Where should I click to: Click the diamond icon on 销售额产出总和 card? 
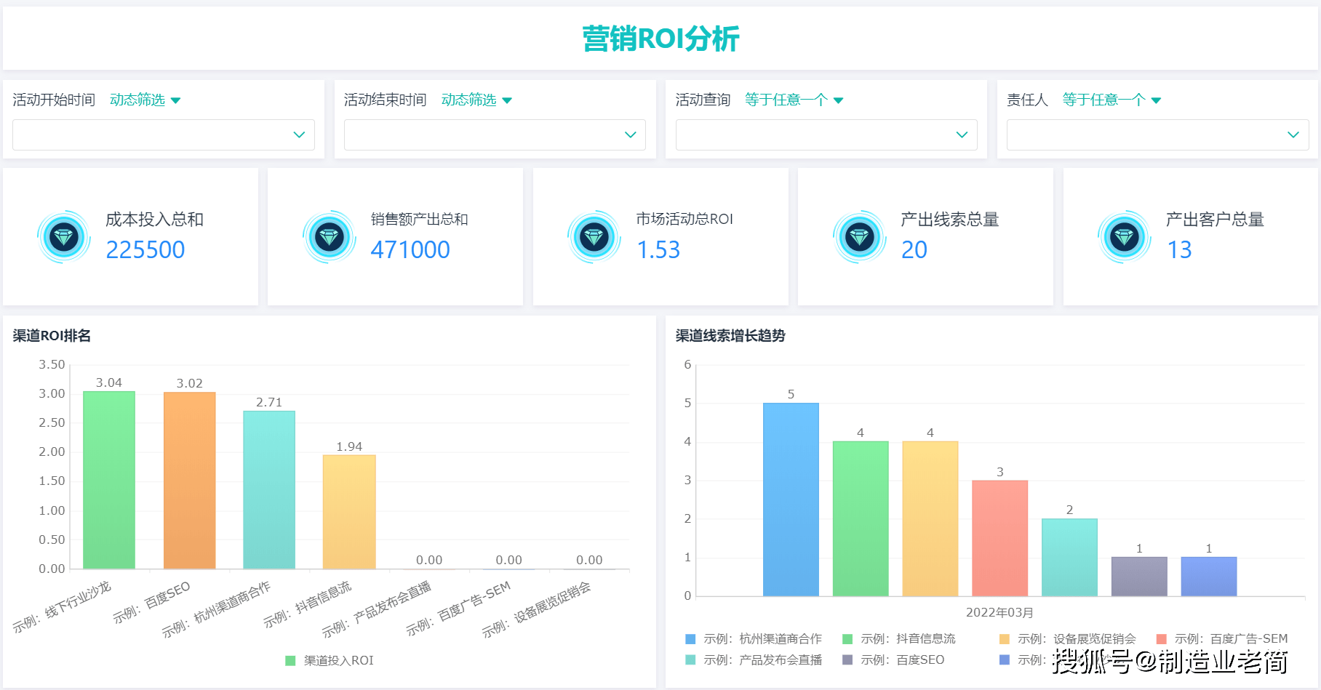pyautogui.click(x=329, y=236)
